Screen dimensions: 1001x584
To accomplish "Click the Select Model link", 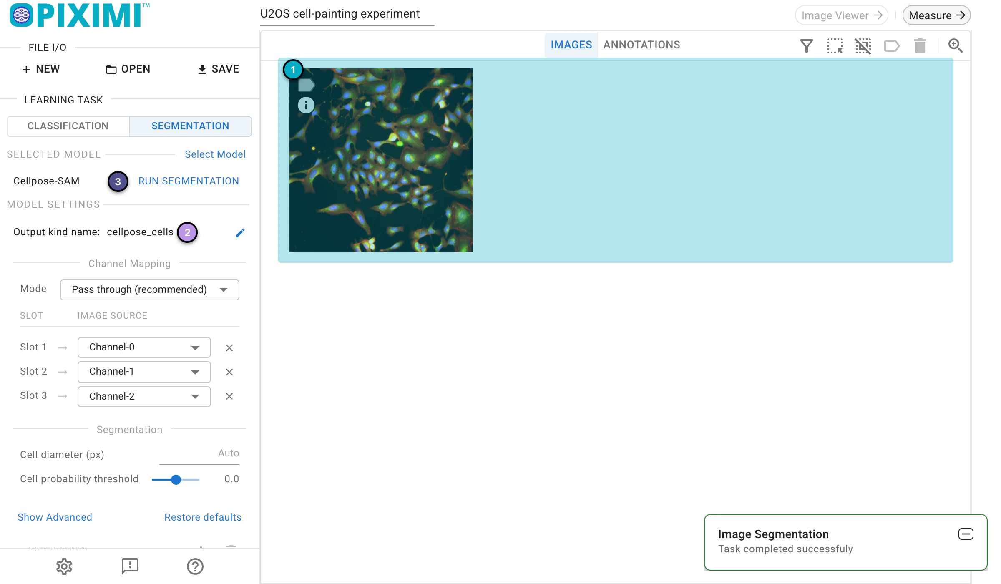I will (215, 154).
